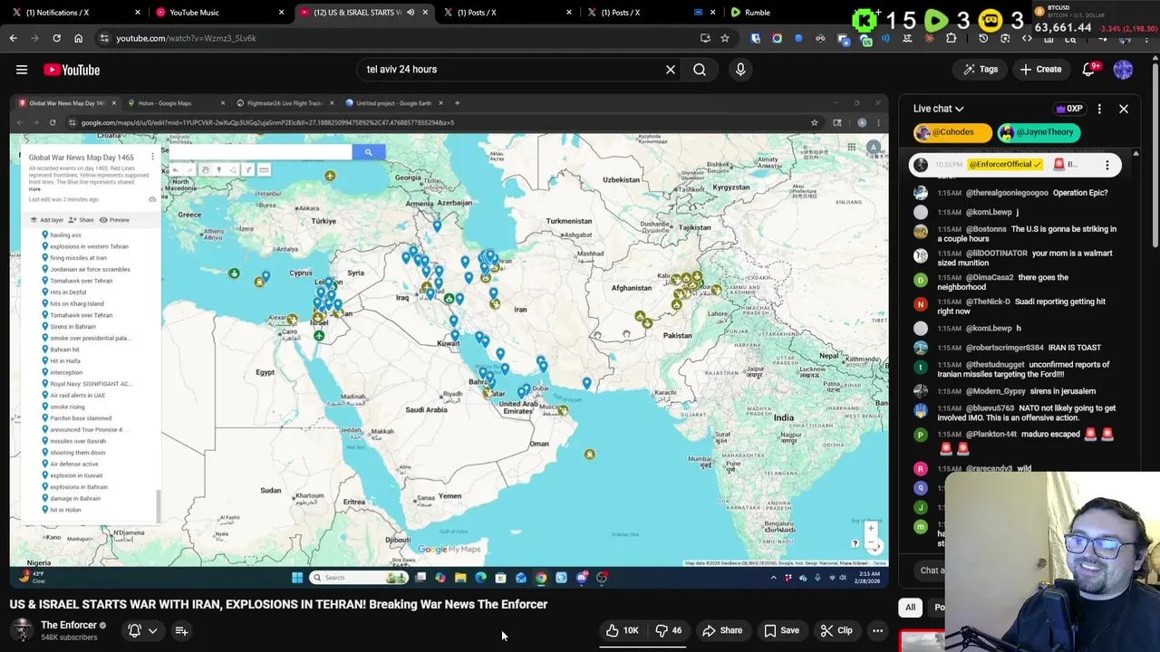Open more actions menu under the video
The height and width of the screenshot is (652, 1160).
click(x=877, y=630)
